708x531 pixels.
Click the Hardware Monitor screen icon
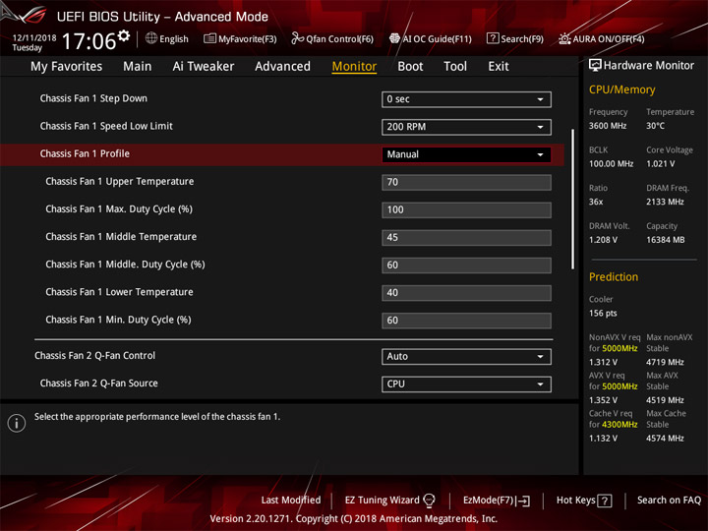coord(595,65)
